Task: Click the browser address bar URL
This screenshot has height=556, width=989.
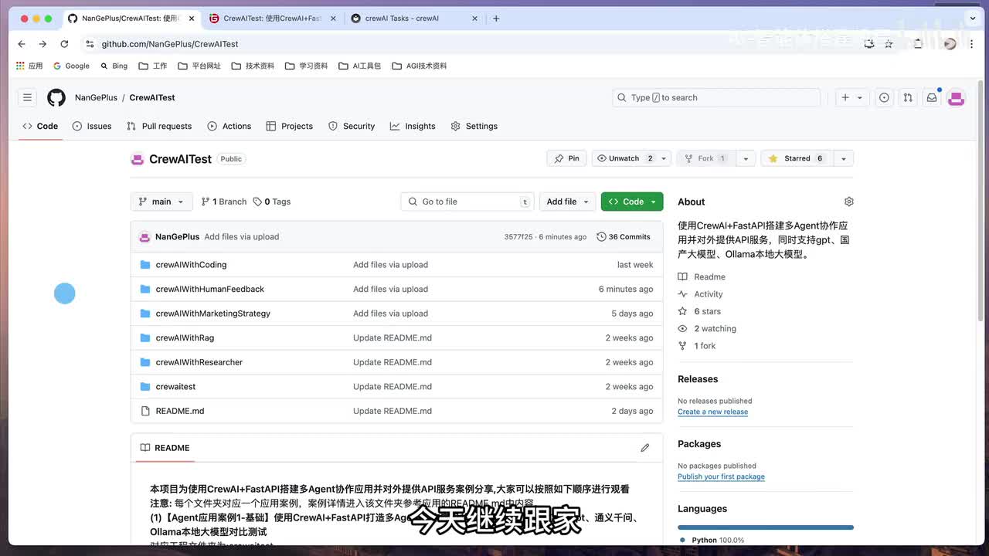Action: click(x=170, y=44)
